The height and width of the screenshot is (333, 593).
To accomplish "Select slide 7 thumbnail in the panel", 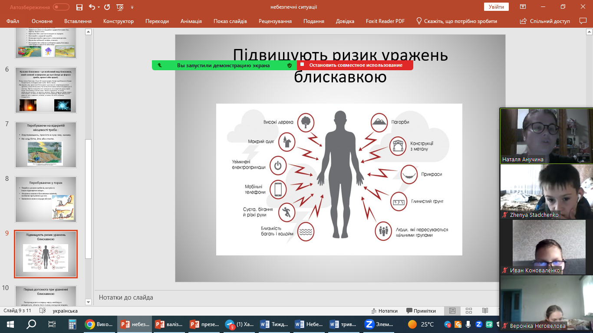I will 46,144.
